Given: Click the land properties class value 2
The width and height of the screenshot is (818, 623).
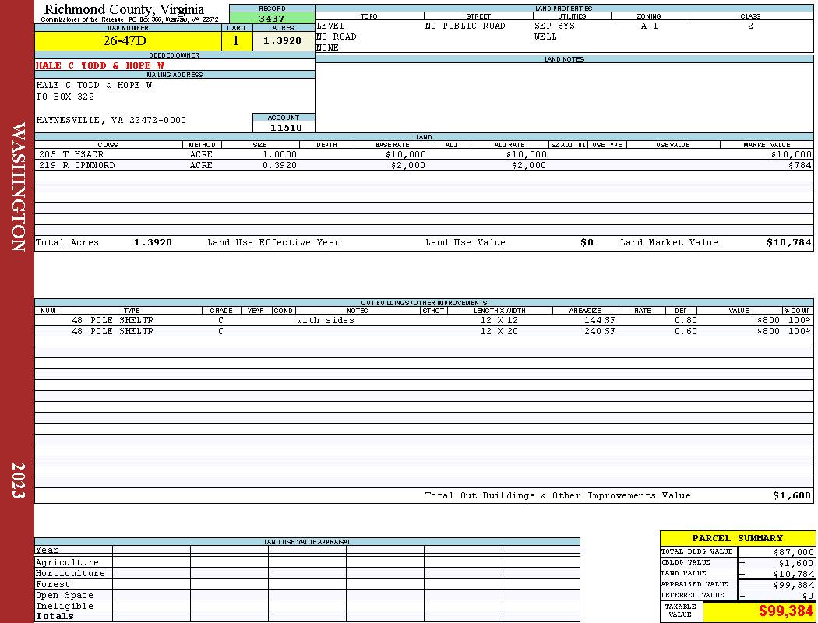Looking at the screenshot, I should [751, 26].
